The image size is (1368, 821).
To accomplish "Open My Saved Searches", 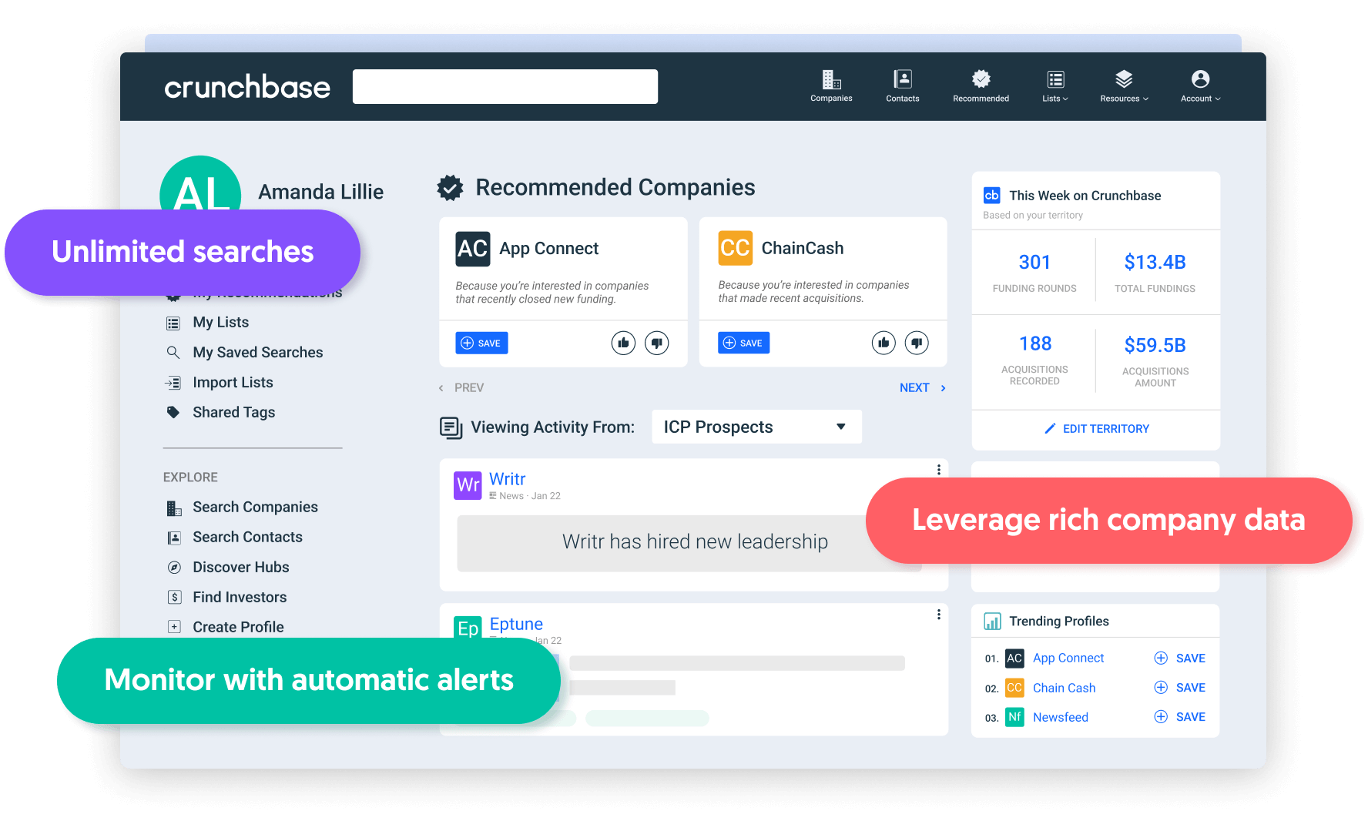I will click(258, 353).
